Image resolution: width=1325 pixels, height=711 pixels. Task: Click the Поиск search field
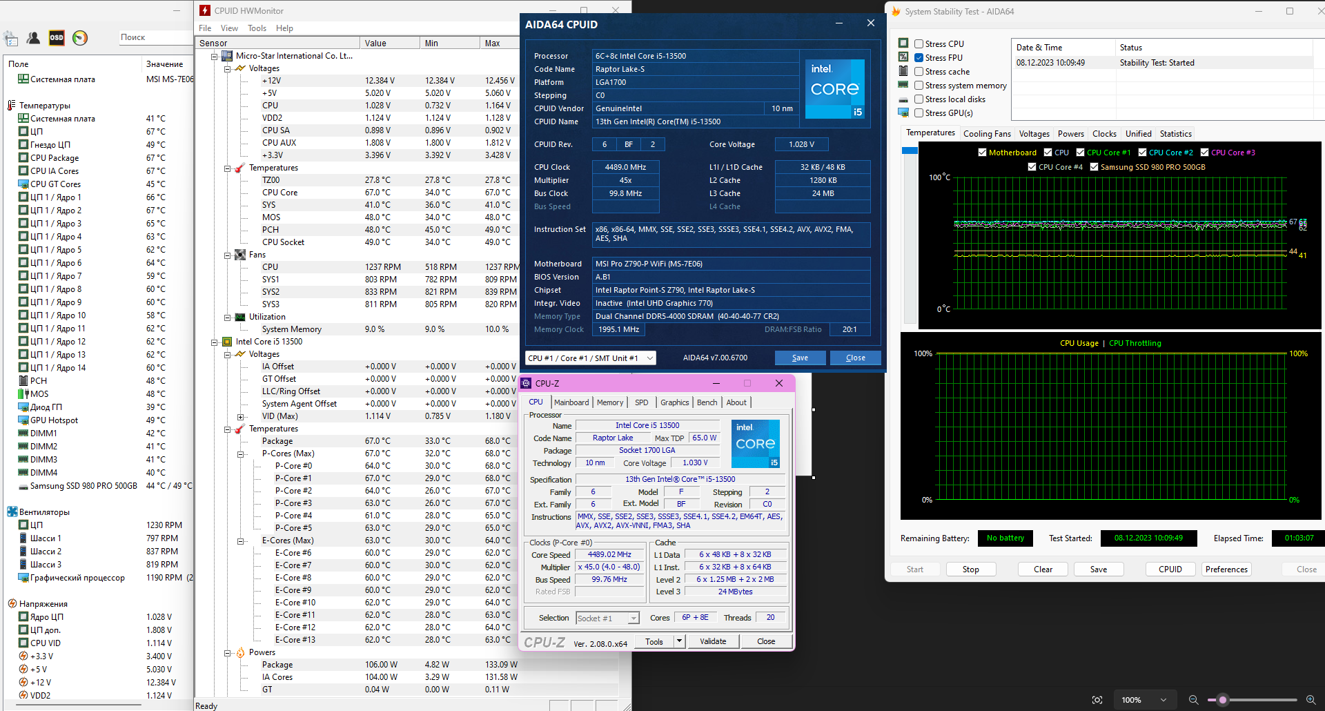click(155, 37)
